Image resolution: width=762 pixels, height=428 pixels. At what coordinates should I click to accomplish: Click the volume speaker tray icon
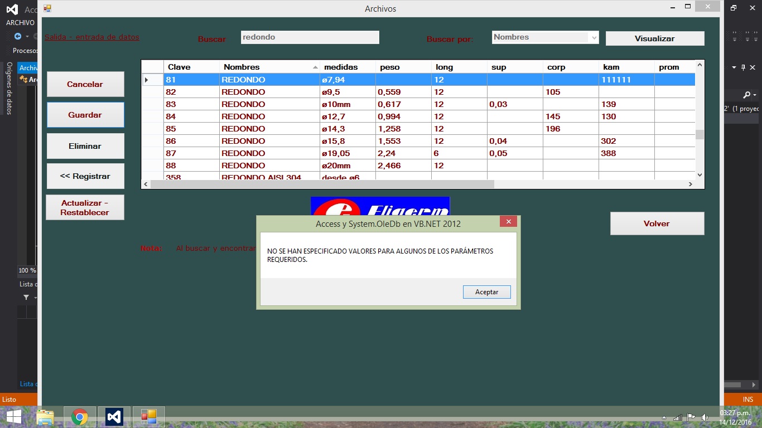(x=705, y=417)
